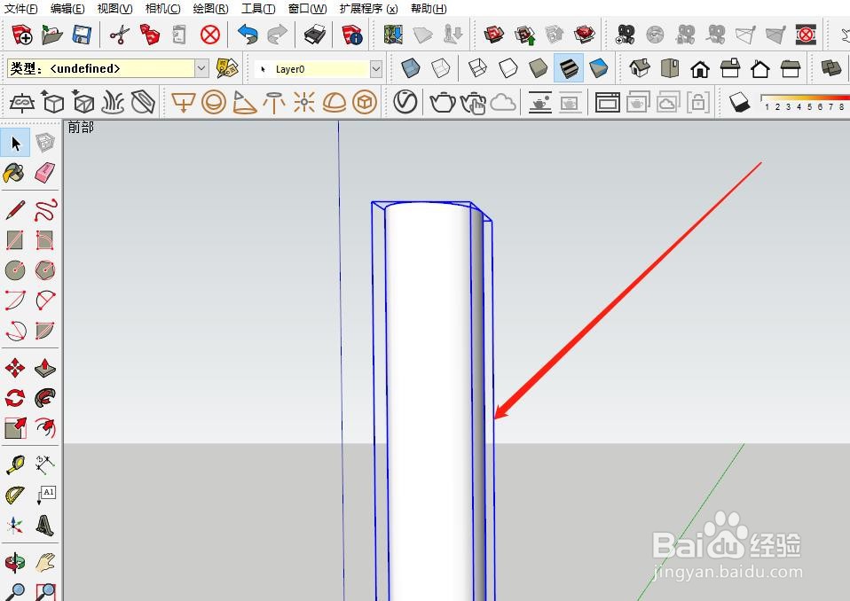Image resolution: width=850 pixels, height=601 pixels.
Task: Select the Paint Bucket tool
Action: (14, 174)
